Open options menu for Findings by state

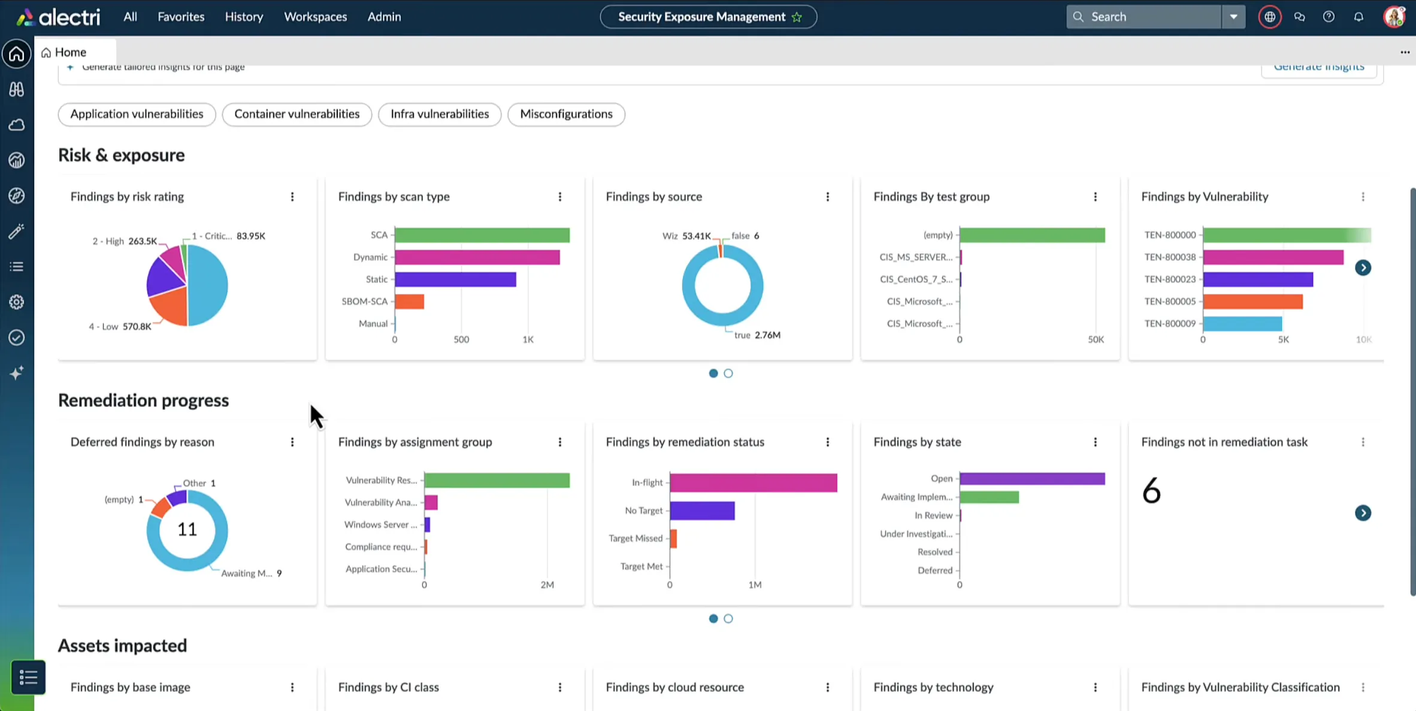tap(1095, 442)
